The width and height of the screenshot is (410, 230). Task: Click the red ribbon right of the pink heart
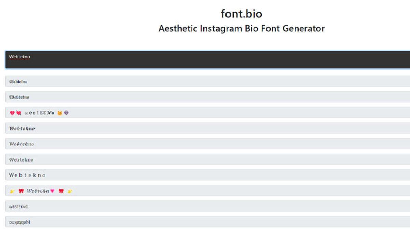point(61,191)
